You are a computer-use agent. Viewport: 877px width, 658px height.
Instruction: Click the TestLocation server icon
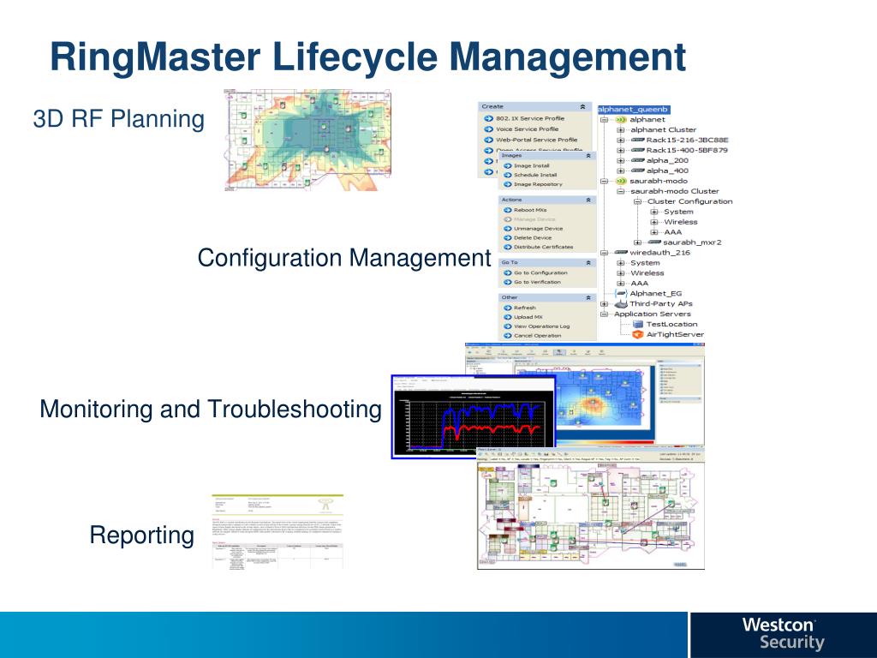(637, 324)
